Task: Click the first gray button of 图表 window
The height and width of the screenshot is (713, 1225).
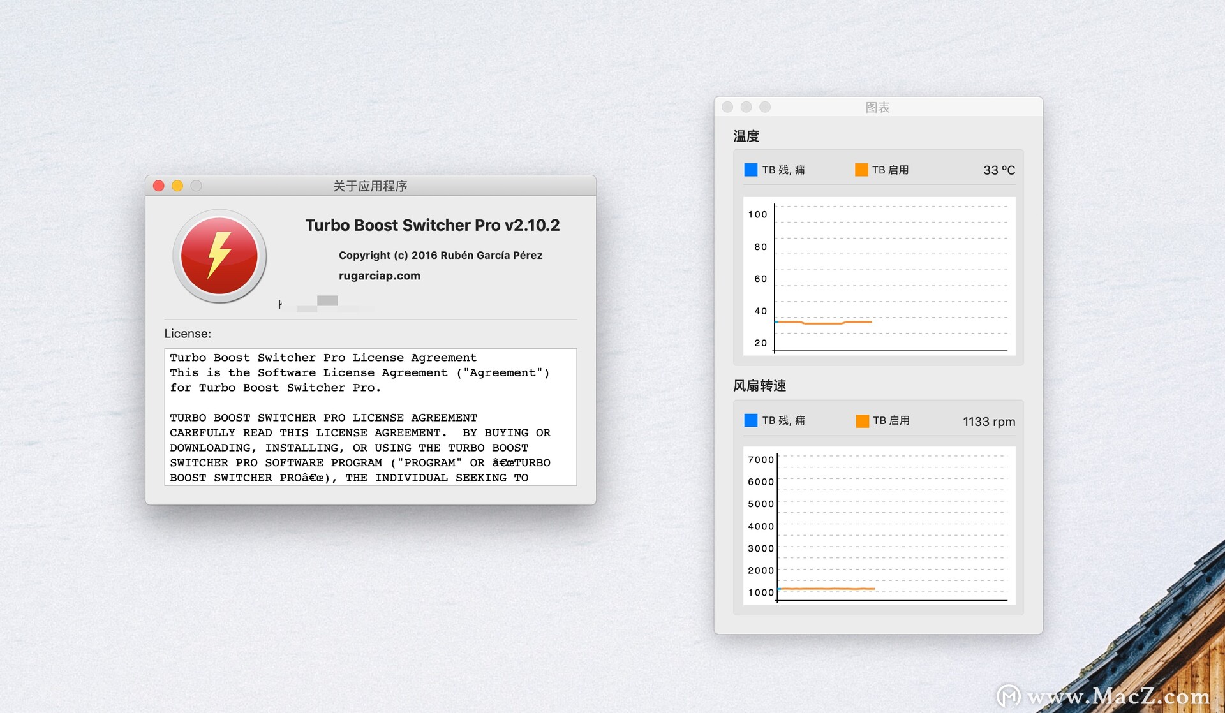Action: 727,107
